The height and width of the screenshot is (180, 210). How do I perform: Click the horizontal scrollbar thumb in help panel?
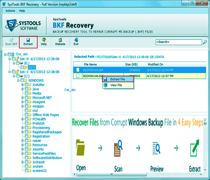pos(112,174)
